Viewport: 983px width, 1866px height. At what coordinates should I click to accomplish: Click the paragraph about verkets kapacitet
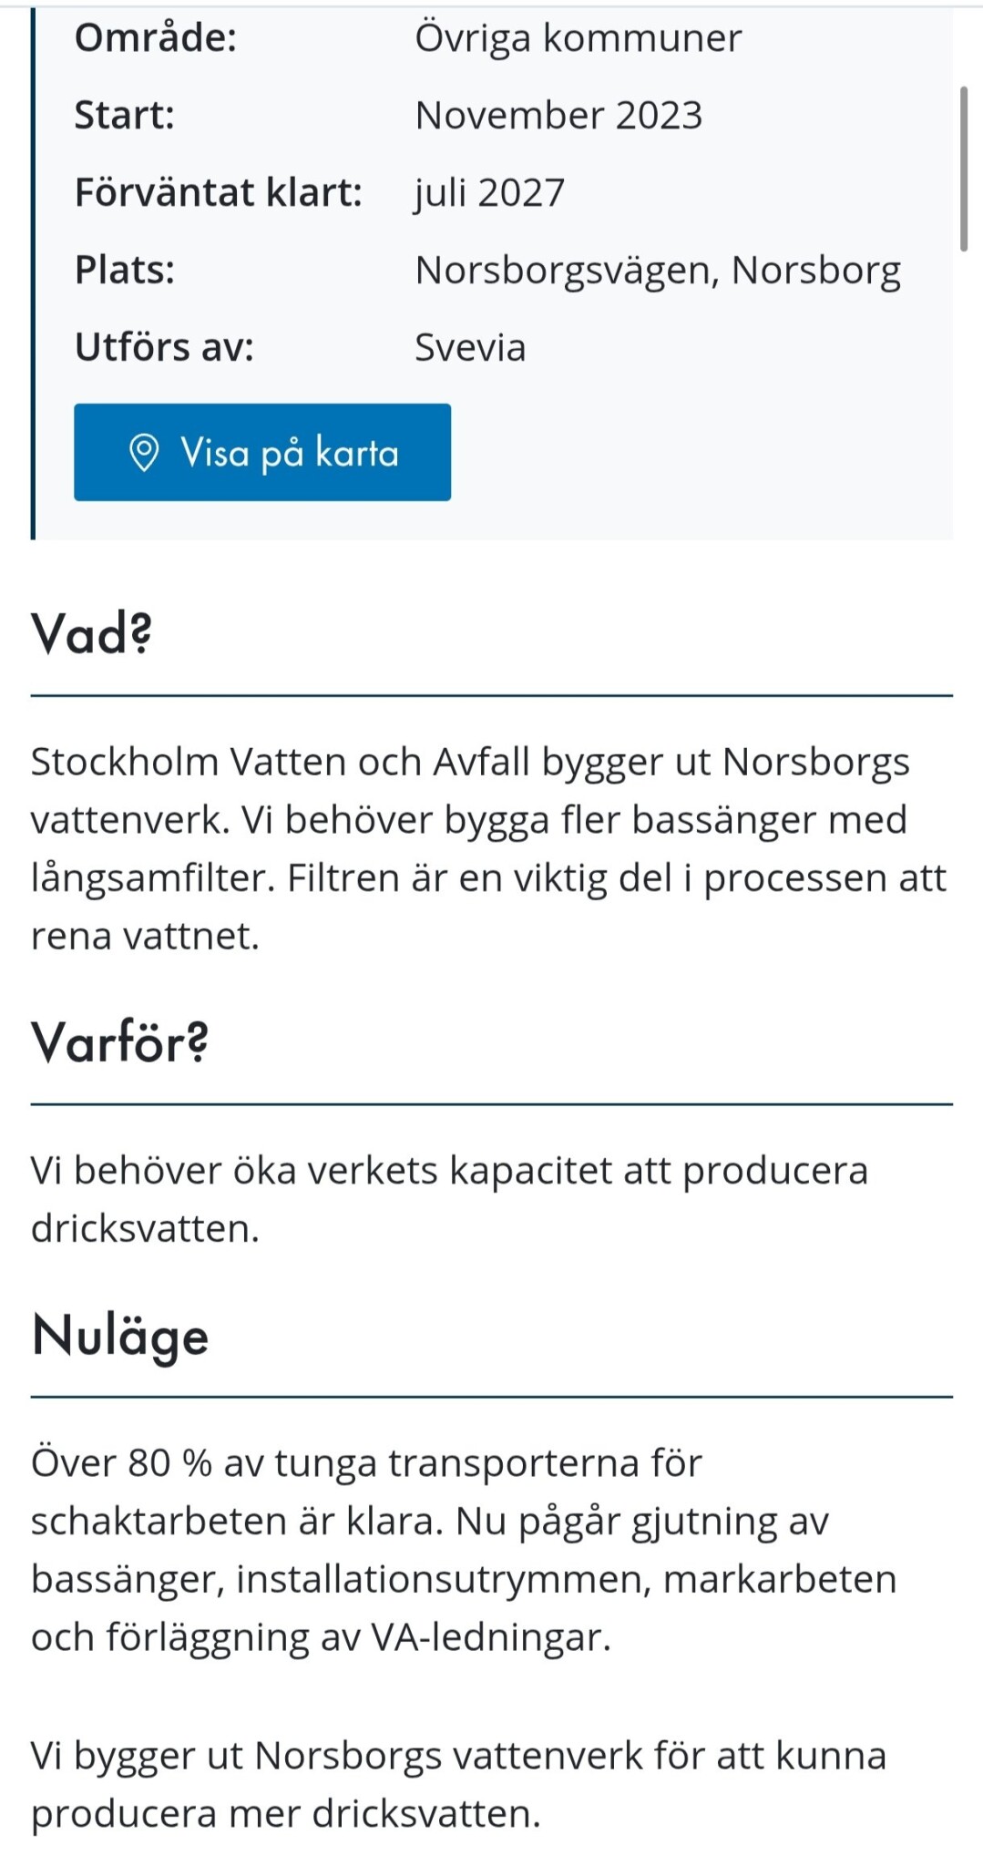pyautogui.click(x=449, y=1199)
